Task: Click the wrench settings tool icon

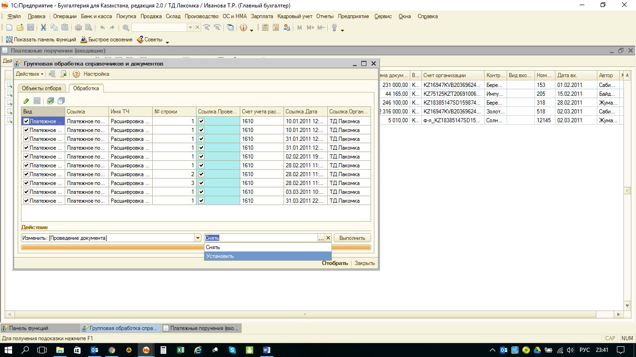Action: pos(334,28)
